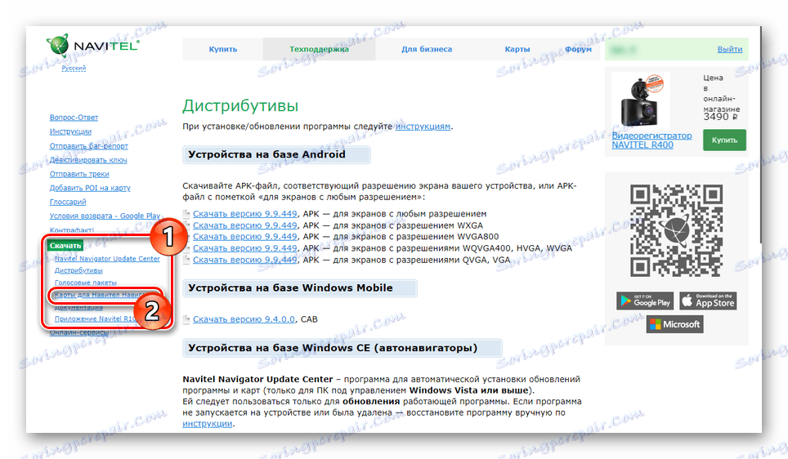
Task: Click file icon beside any-resolution APK download
Action: (186, 214)
